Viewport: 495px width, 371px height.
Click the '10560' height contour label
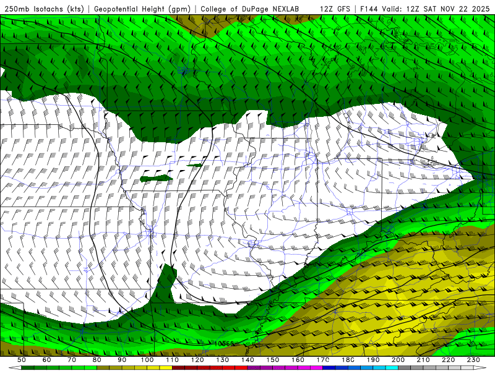pos(224,344)
